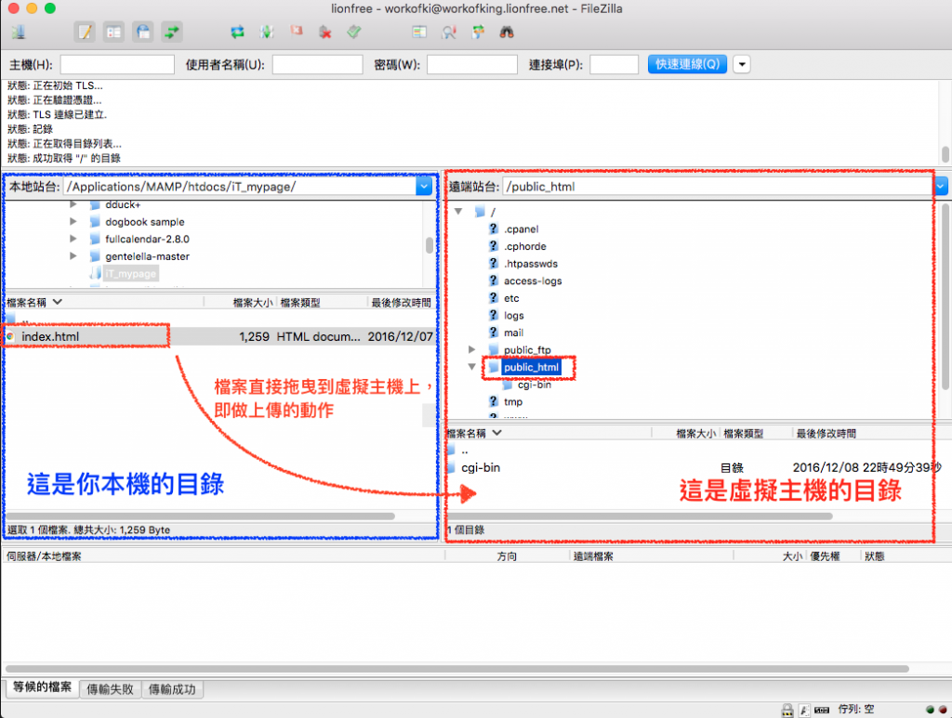Sort local files by 檔案名稱 column
This screenshot has width=952, height=718.
104,302
